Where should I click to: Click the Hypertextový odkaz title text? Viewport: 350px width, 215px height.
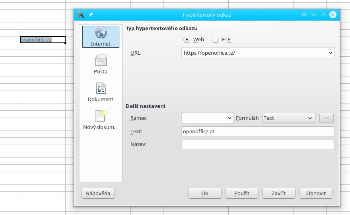tap(207, 15)
